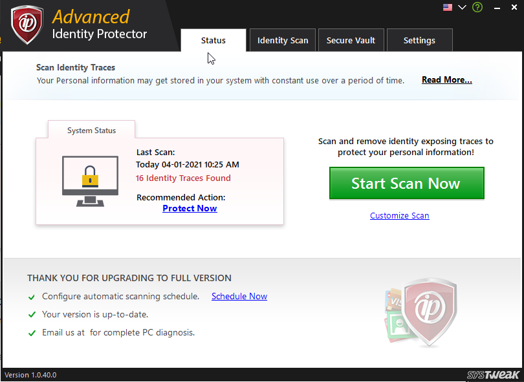524x382 pixels.
Task: Click the American flag language icon
Action: pos(447,7)
